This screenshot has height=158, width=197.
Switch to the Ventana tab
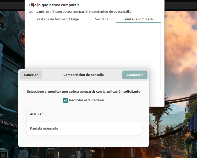[102, 19]
